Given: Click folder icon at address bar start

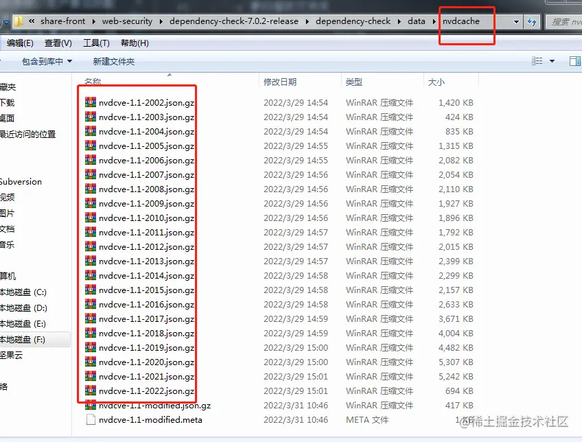Looking at the screenshot, I should [x=19, y=21].
